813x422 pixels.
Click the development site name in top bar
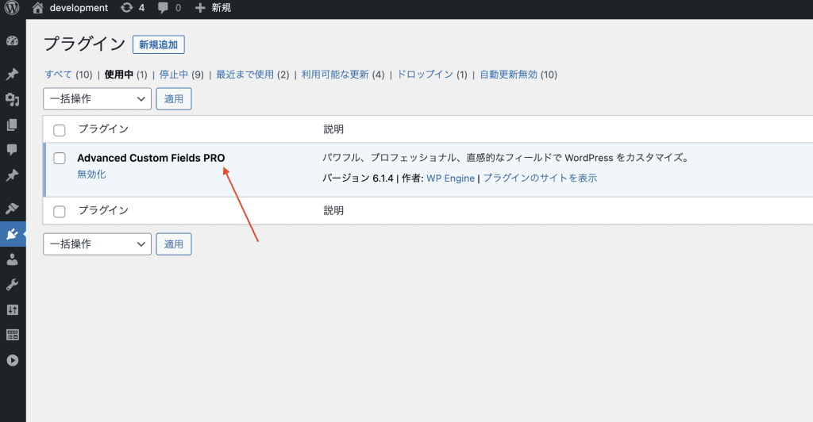pyautogui.click(x=79, y=8)
